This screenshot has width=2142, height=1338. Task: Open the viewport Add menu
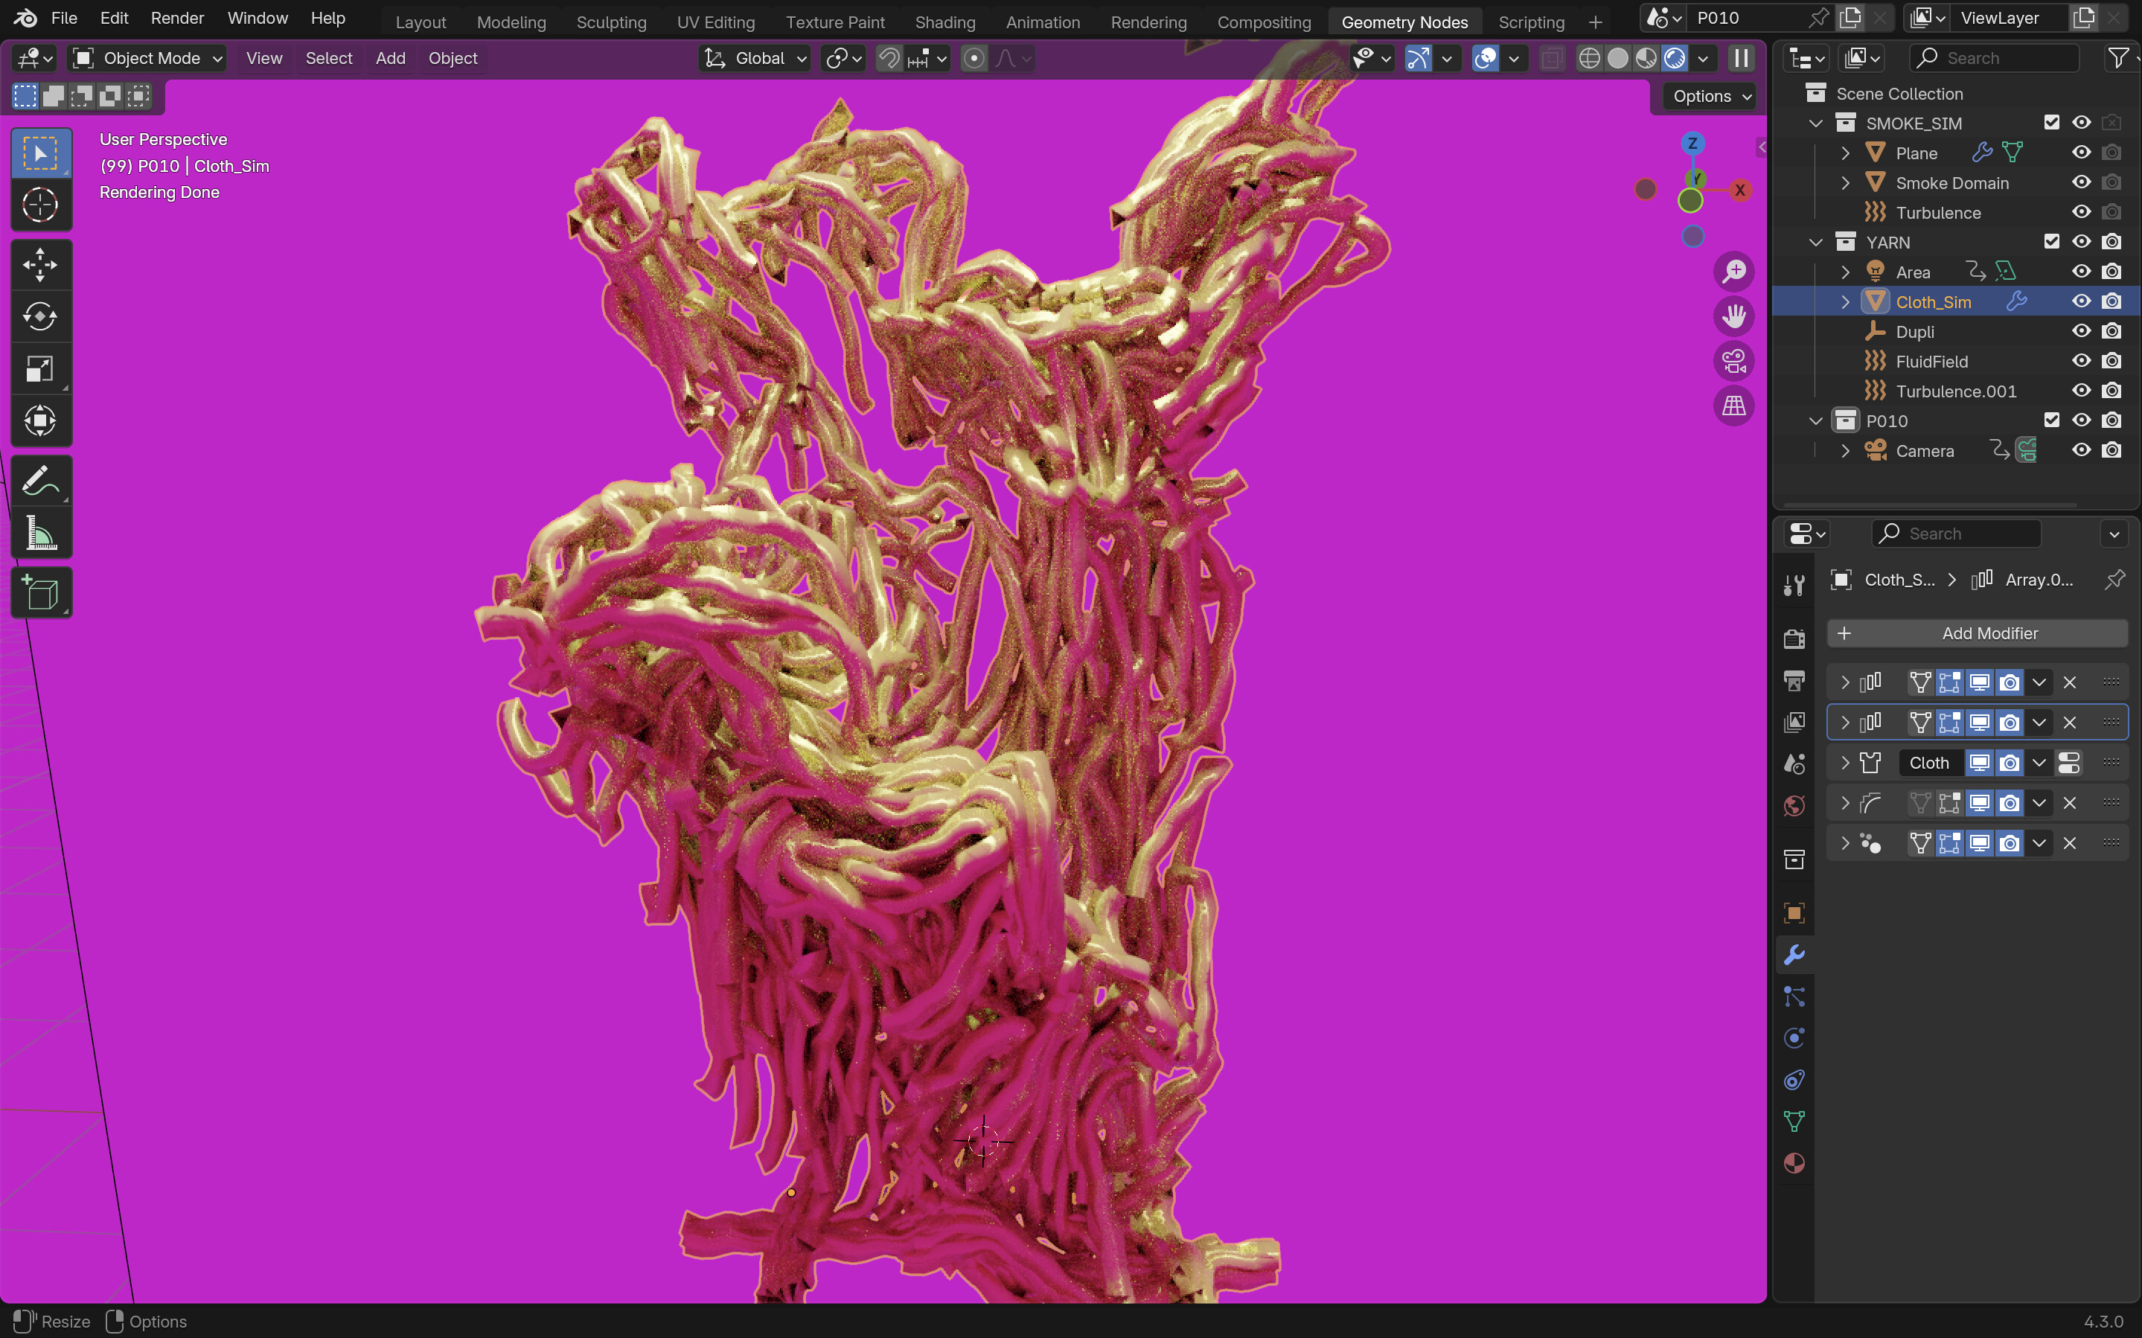tap(390, 58)
